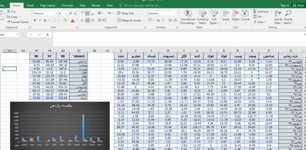This screenshot has width=306, height=150.
Task: Click the Copy icon
Action: point(8,17)
